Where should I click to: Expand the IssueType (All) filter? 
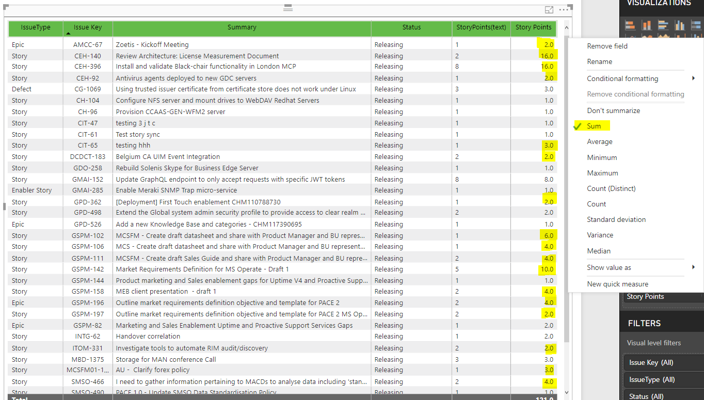click(x=663, y=379)
